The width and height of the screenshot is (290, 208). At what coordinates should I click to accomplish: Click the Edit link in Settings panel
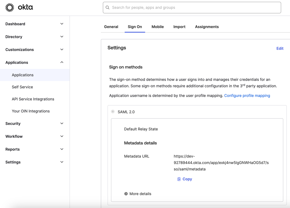coord(280,48)
